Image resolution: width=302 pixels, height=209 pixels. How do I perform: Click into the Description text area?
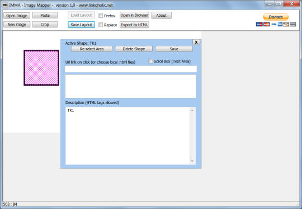pos(128,136)
